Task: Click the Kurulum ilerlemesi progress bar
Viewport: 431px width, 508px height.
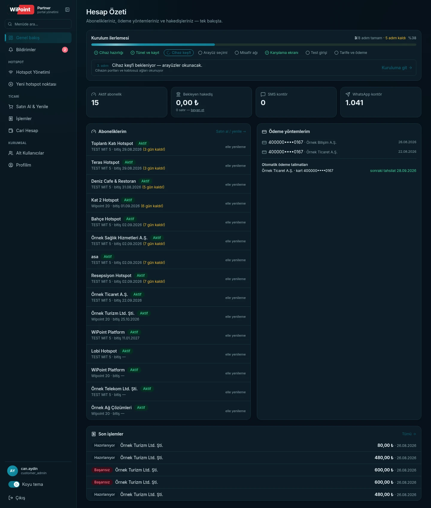Action: pos(254,45)
